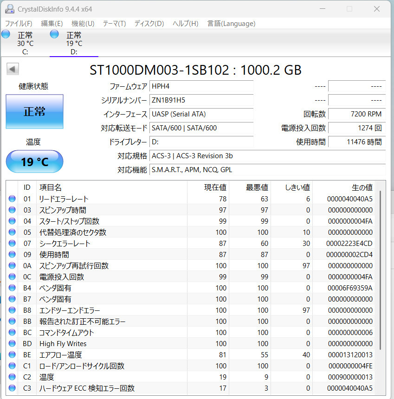Screen dimensions: 394x399
Task: Click the status circle for ロード/アンロードサイクル回数 row
Action: pos(12,366)
